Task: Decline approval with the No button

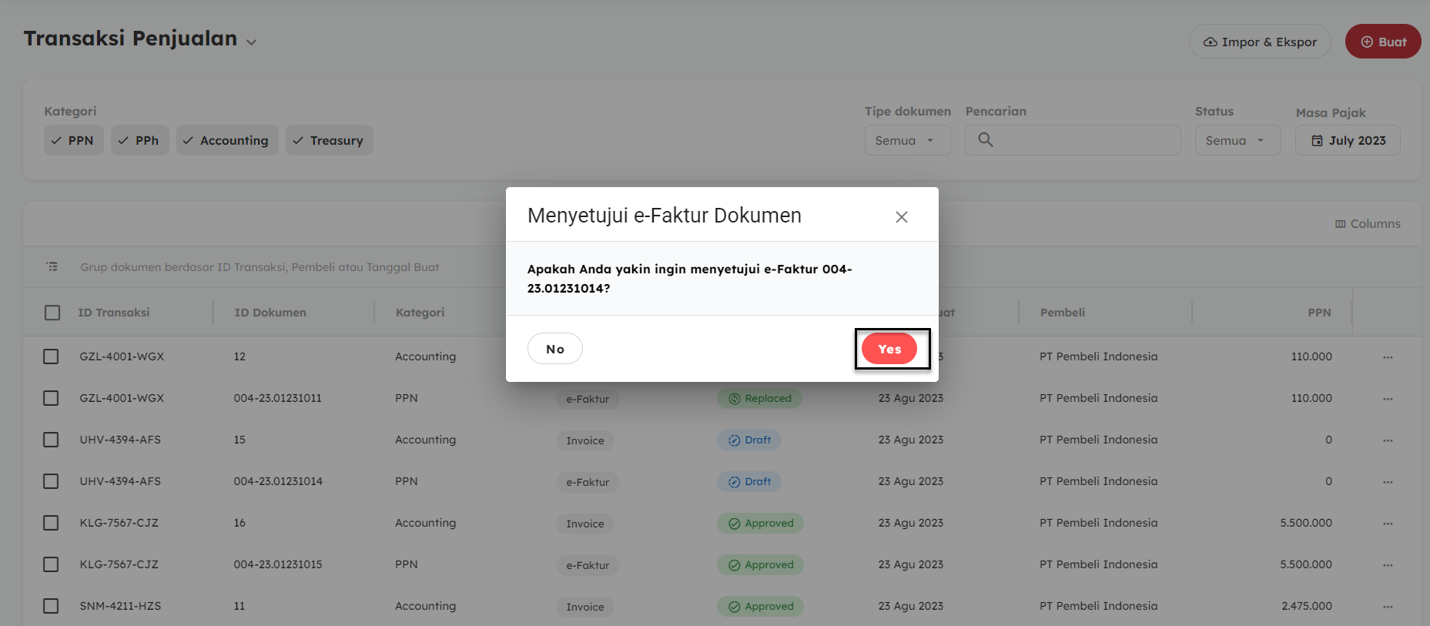Action: point(554,349)
